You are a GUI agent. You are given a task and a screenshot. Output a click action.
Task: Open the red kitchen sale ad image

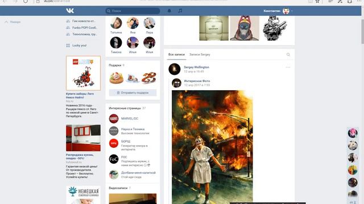(x=84, y=138)
